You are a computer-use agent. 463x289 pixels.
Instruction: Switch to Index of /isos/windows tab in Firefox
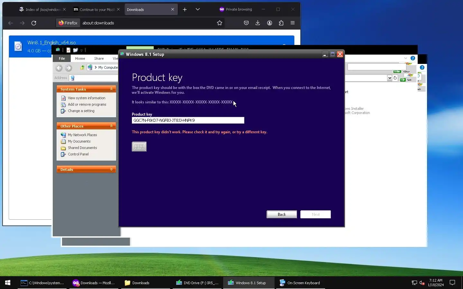[x=42, y=10]
